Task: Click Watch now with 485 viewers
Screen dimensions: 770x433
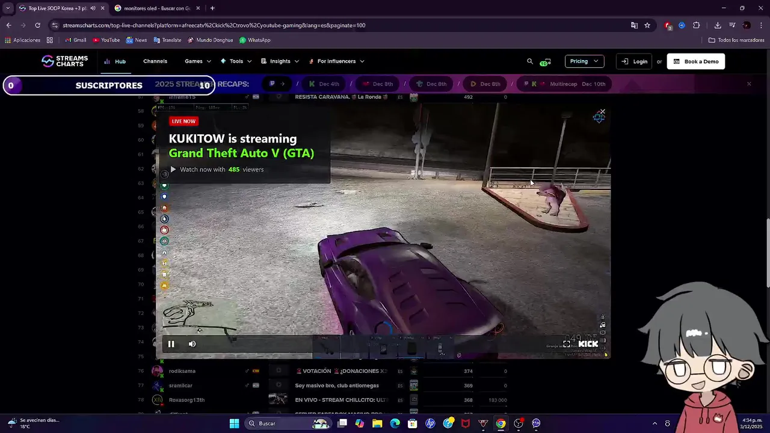Action: pyautogui.click(x=217, y=170)
